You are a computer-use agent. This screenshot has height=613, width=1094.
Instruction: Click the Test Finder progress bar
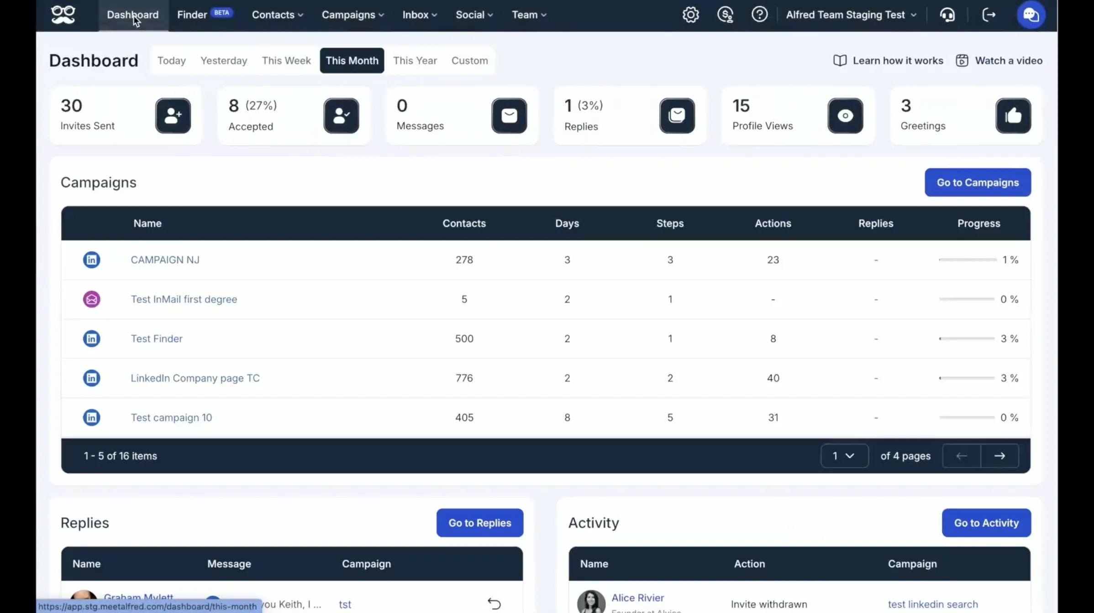pyautogui.click(x=967, y=338)
